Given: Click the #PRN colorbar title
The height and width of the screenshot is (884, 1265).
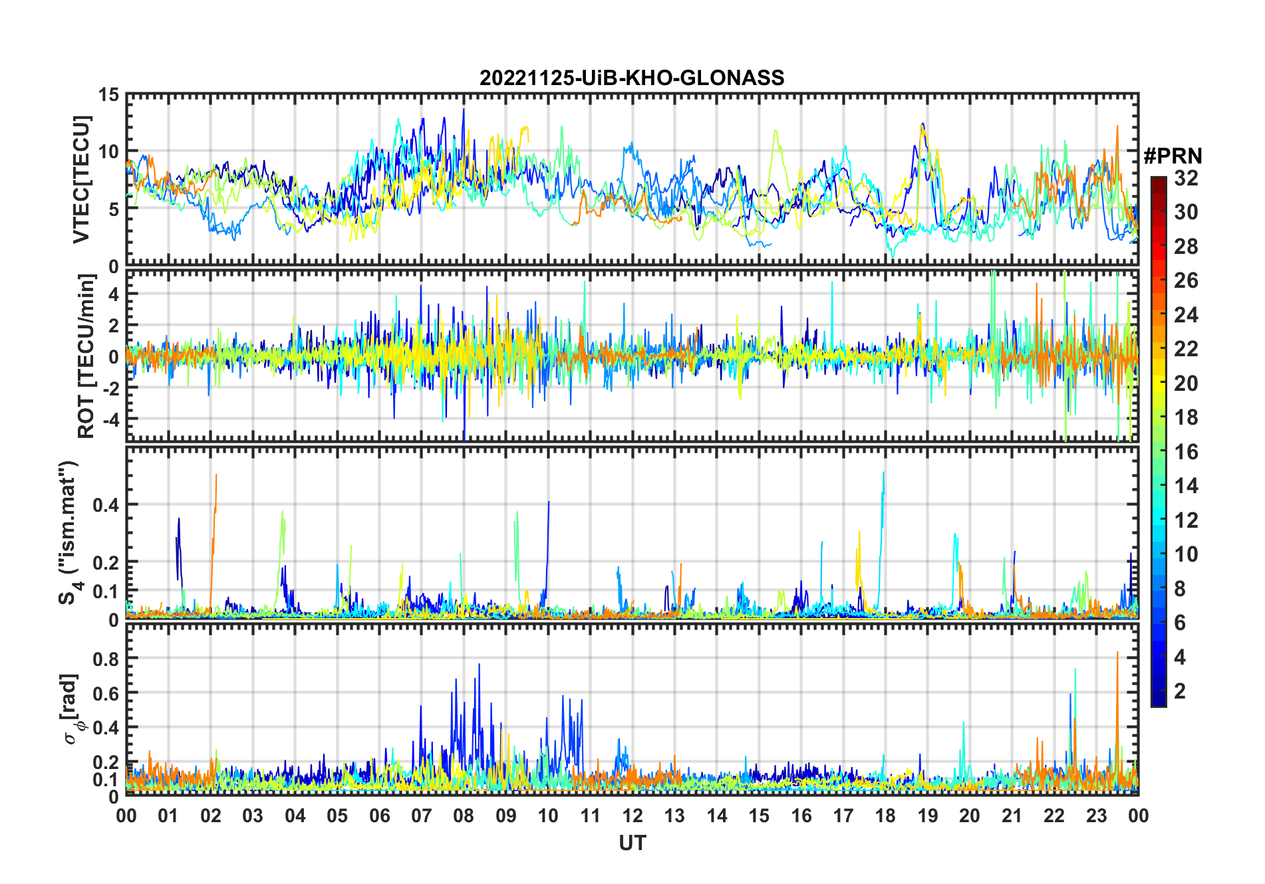Looking at the screenshot, I should 1173,156.
